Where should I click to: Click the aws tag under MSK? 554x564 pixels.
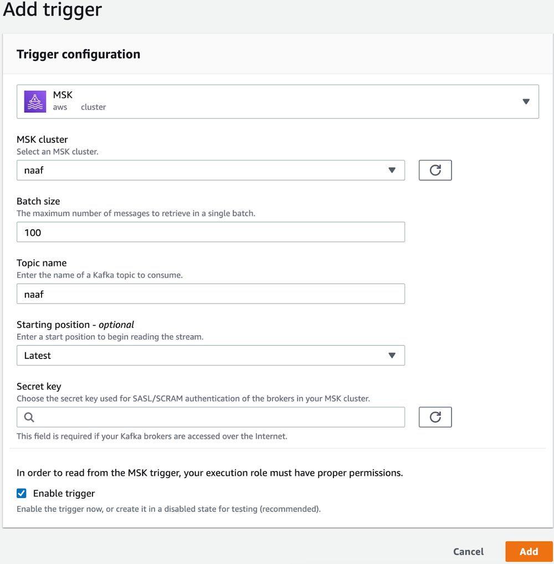[x=60, y=107]
